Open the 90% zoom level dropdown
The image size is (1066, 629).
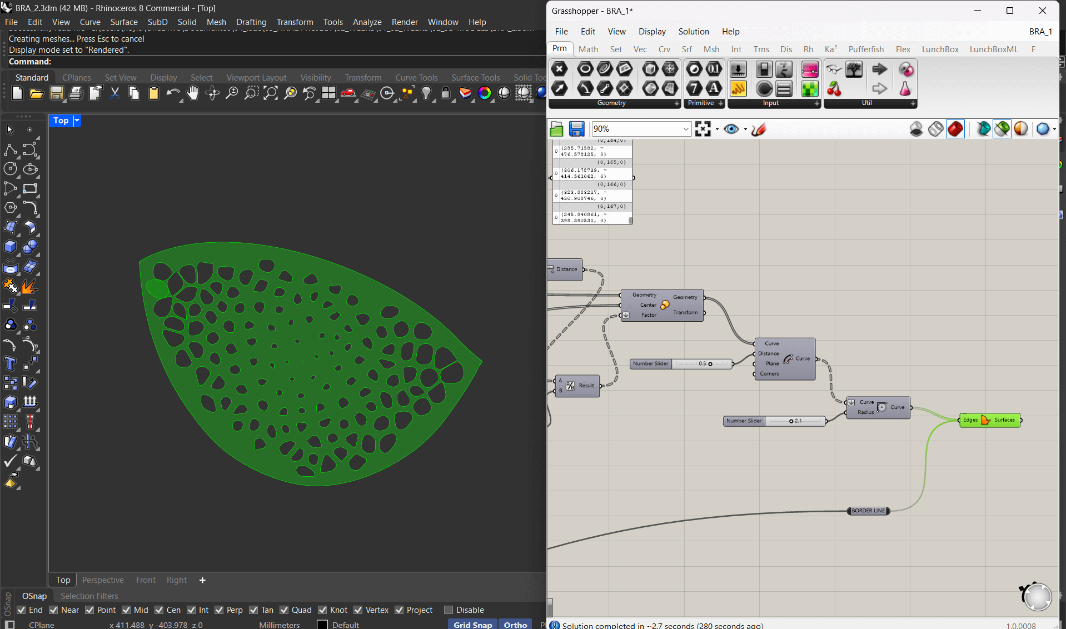pyautogui.click(x=686, y=129)
